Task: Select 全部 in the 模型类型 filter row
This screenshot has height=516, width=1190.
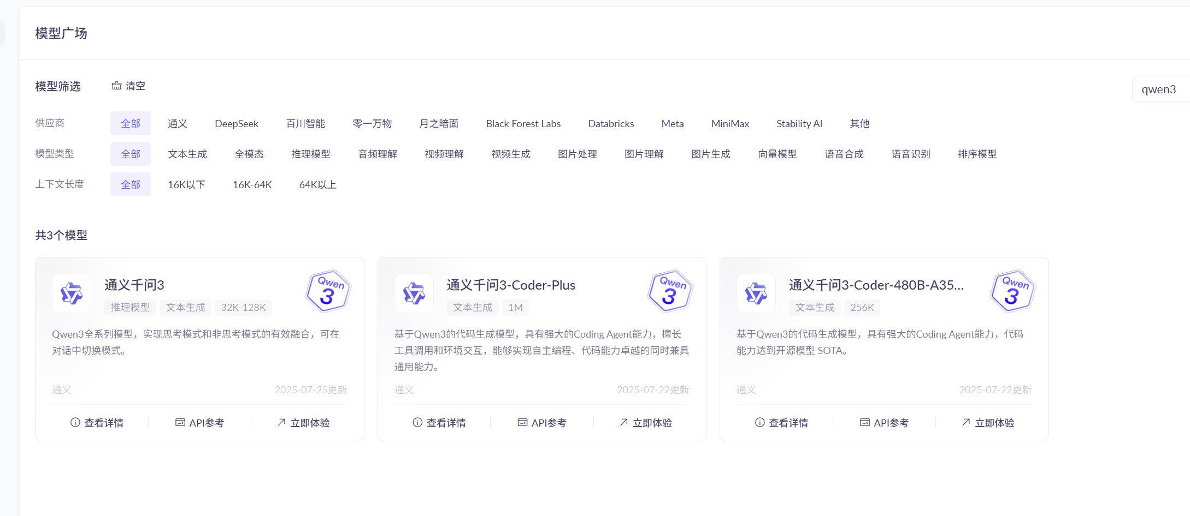Action: click(x=131, y=154)
